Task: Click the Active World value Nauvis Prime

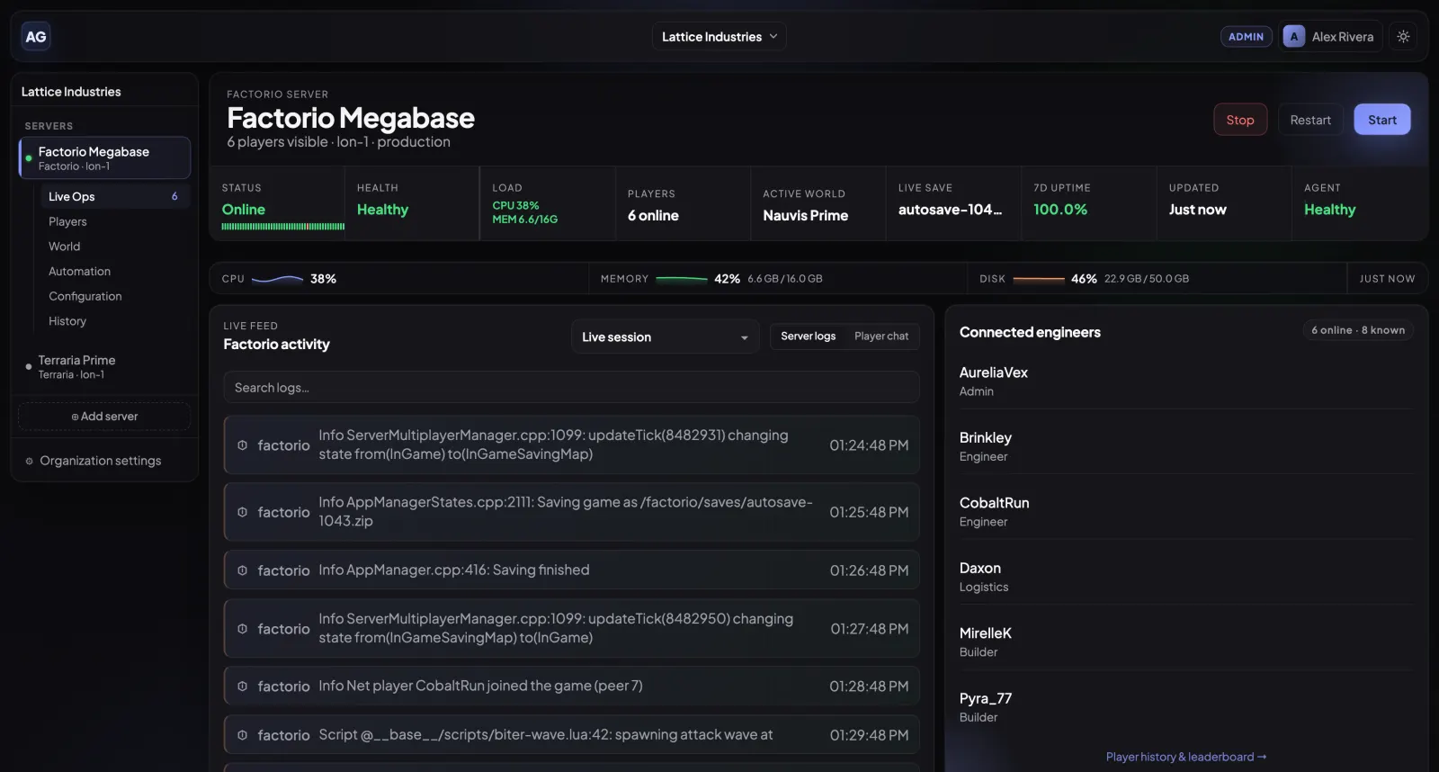Action: pos(806,216)
